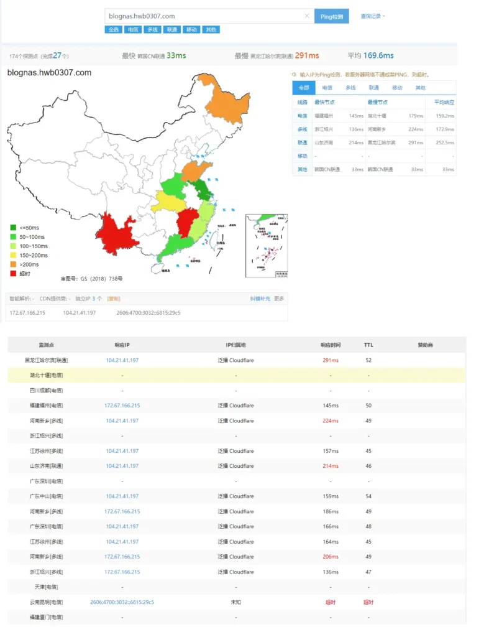This screenshot has height=637, width=484.
Task: Click the red 超时 legend swatch
Action: pos(13,274)
